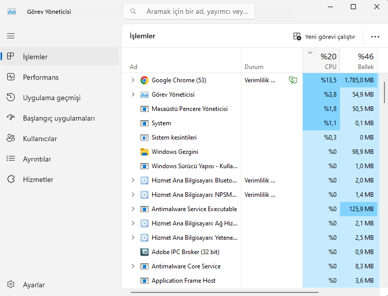Click the green leaf efficiency icon
This screenshot has height=296, width=388.
(x=293, y=80)
